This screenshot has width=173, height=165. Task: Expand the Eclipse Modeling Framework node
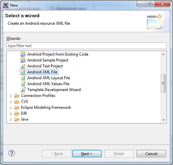(11, 108)
